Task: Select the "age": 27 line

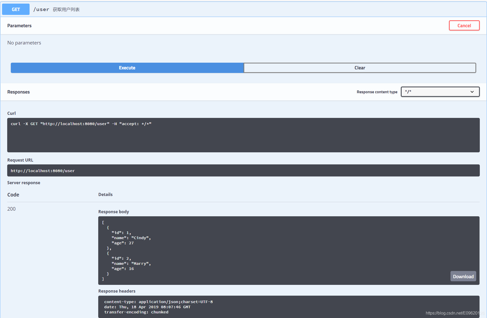Action: coord(123,243)
